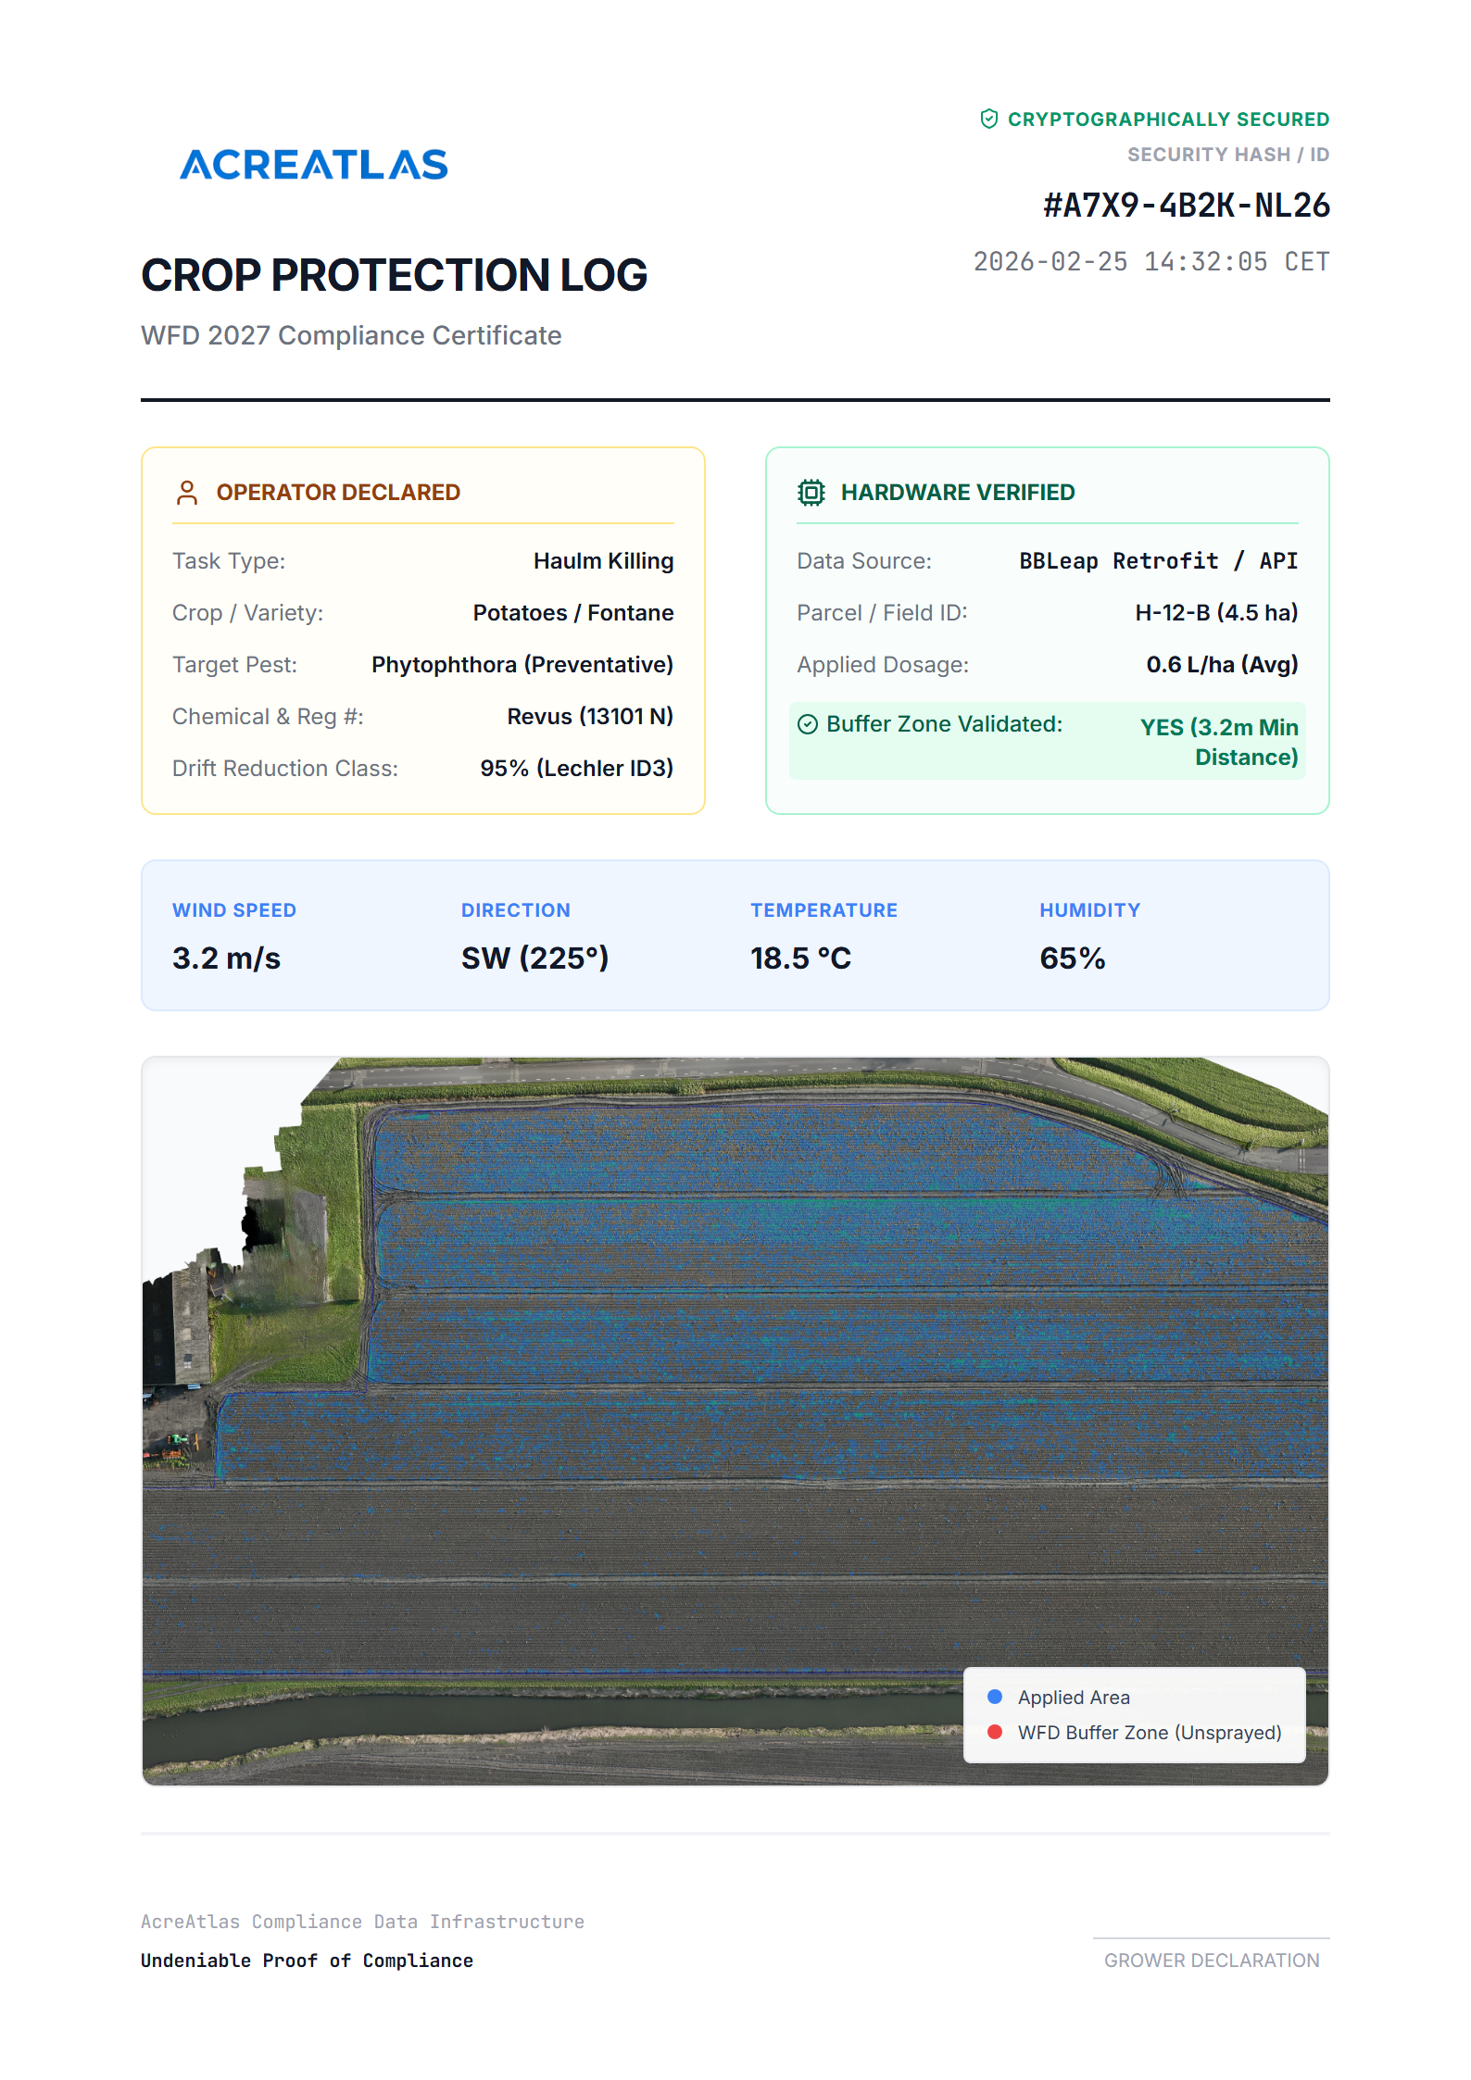Click the YES (3.2m Min Distance) value
The height and width of the screenshot is (2080, 1471).
[x=1219, y=743]
